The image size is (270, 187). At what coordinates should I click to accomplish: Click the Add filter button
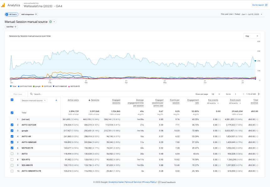11,27
